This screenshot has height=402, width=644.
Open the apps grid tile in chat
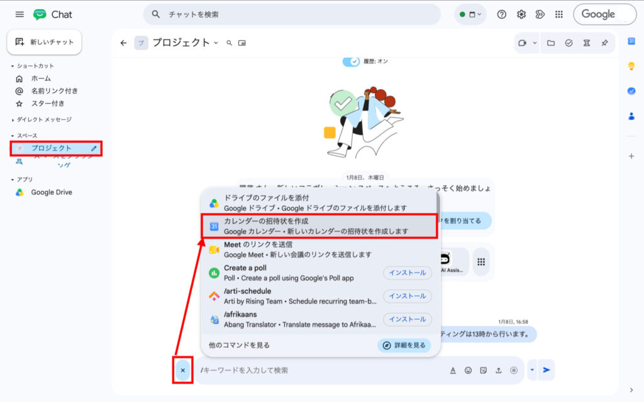(x=481, y=262)
